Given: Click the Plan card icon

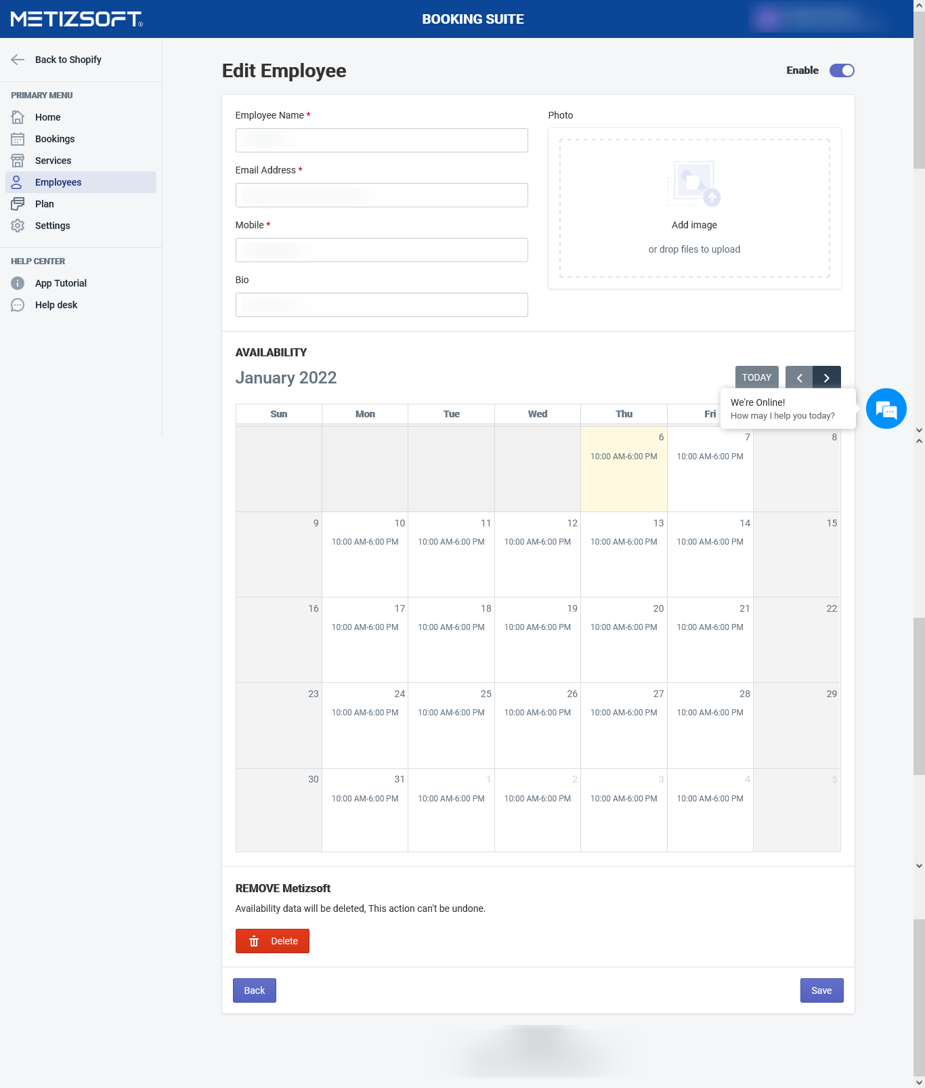Looking at the screenshot, I should pos(18,204).
